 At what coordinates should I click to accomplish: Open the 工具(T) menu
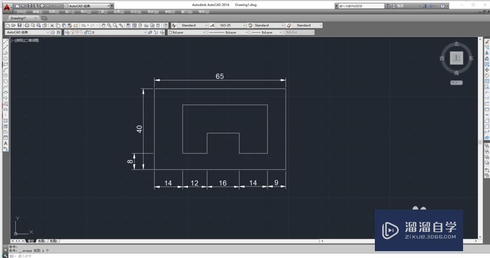point(102,12)
